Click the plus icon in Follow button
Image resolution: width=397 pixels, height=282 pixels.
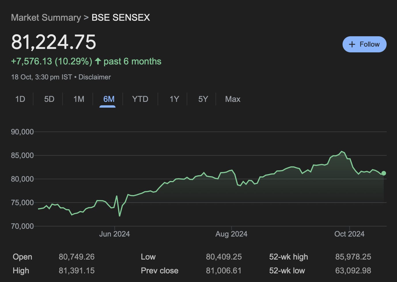(352, 44)
